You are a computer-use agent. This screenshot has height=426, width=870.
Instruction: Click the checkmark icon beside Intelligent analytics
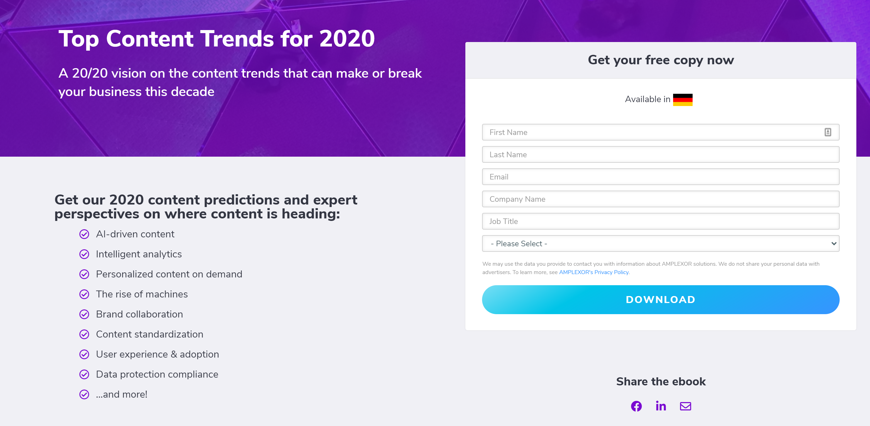pos(84,254)
